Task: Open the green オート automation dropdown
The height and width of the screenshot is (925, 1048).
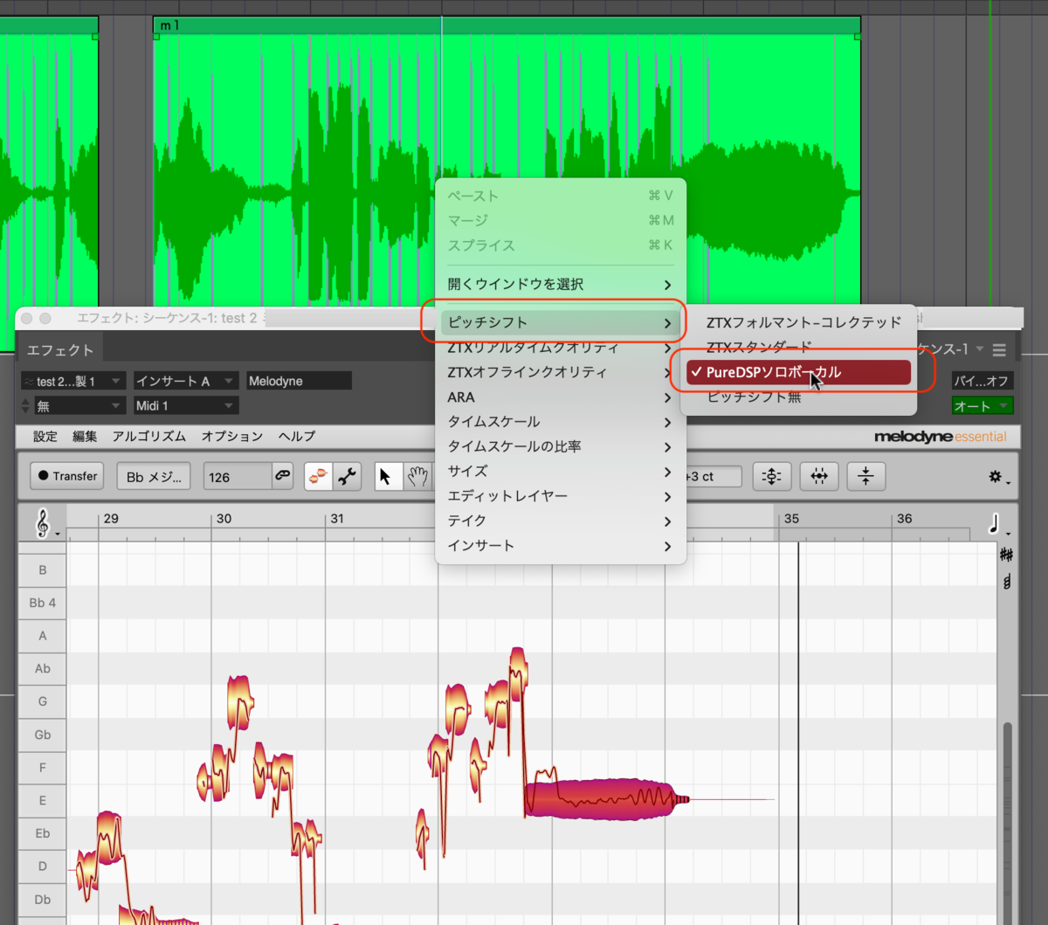Action: coord(982,406)
